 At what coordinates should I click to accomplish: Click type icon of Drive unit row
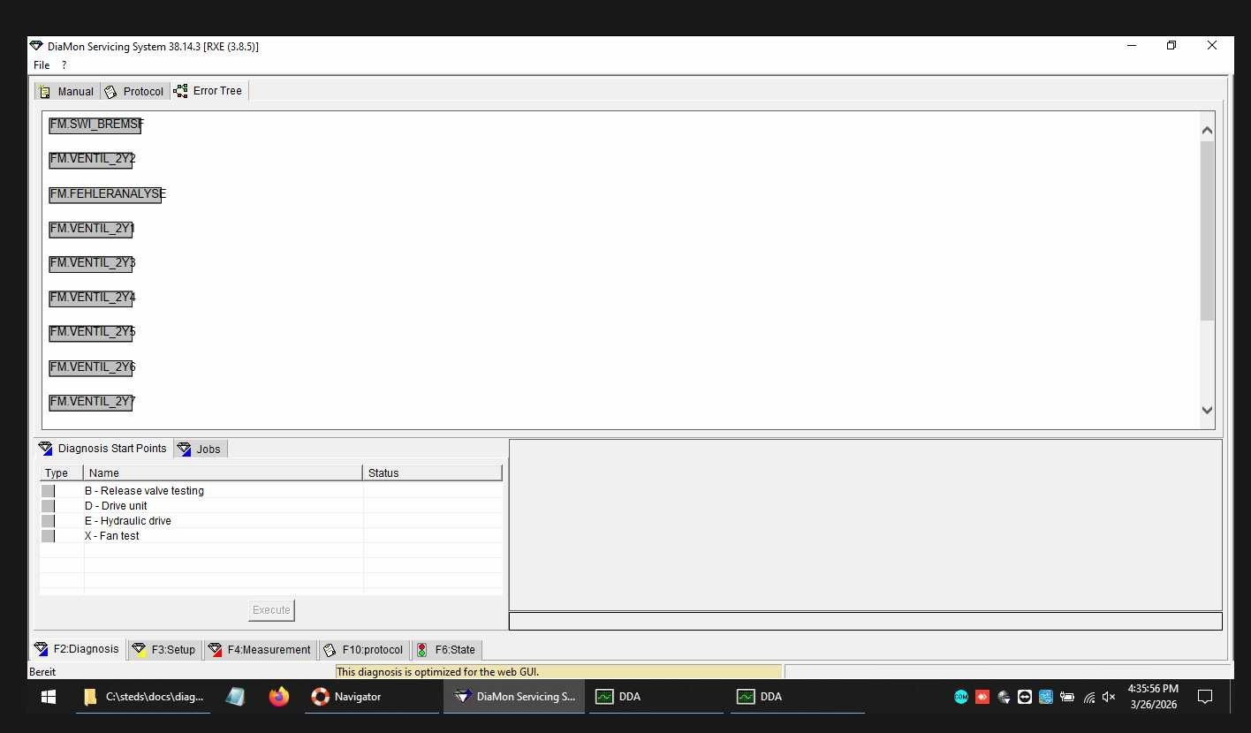48,505
